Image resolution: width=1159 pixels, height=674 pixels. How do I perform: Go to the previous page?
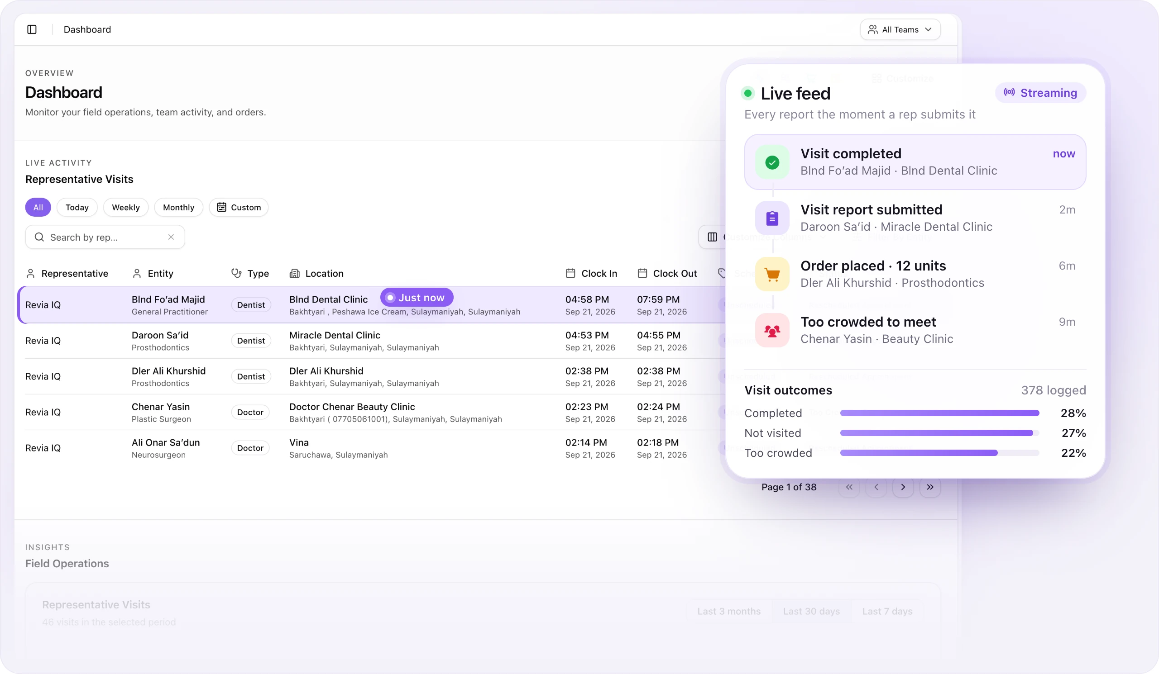click(x=876, y=487)
